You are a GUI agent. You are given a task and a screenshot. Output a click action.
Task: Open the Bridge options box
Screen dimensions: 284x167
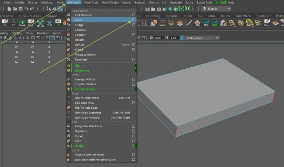tap(134, 25)
